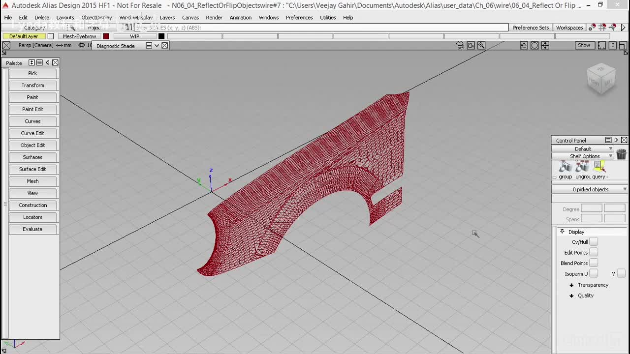Open the Shelf Options dropdown
This screenshot has width=630, height=354.
click(x=584, y=156)
